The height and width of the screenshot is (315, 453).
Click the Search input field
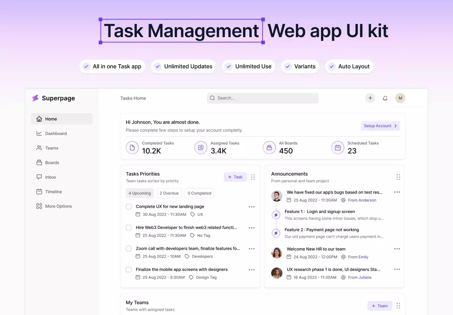262,98
